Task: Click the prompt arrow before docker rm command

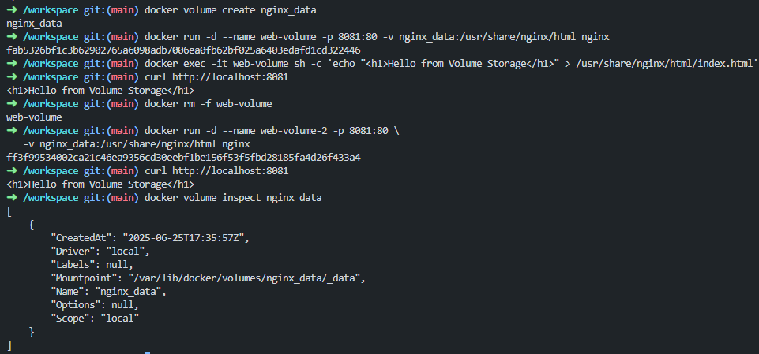Action: [x=12, y=104]
